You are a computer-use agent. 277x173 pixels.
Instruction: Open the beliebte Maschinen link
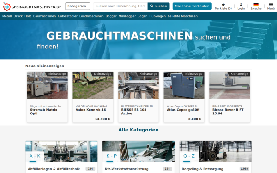[182, 16]
